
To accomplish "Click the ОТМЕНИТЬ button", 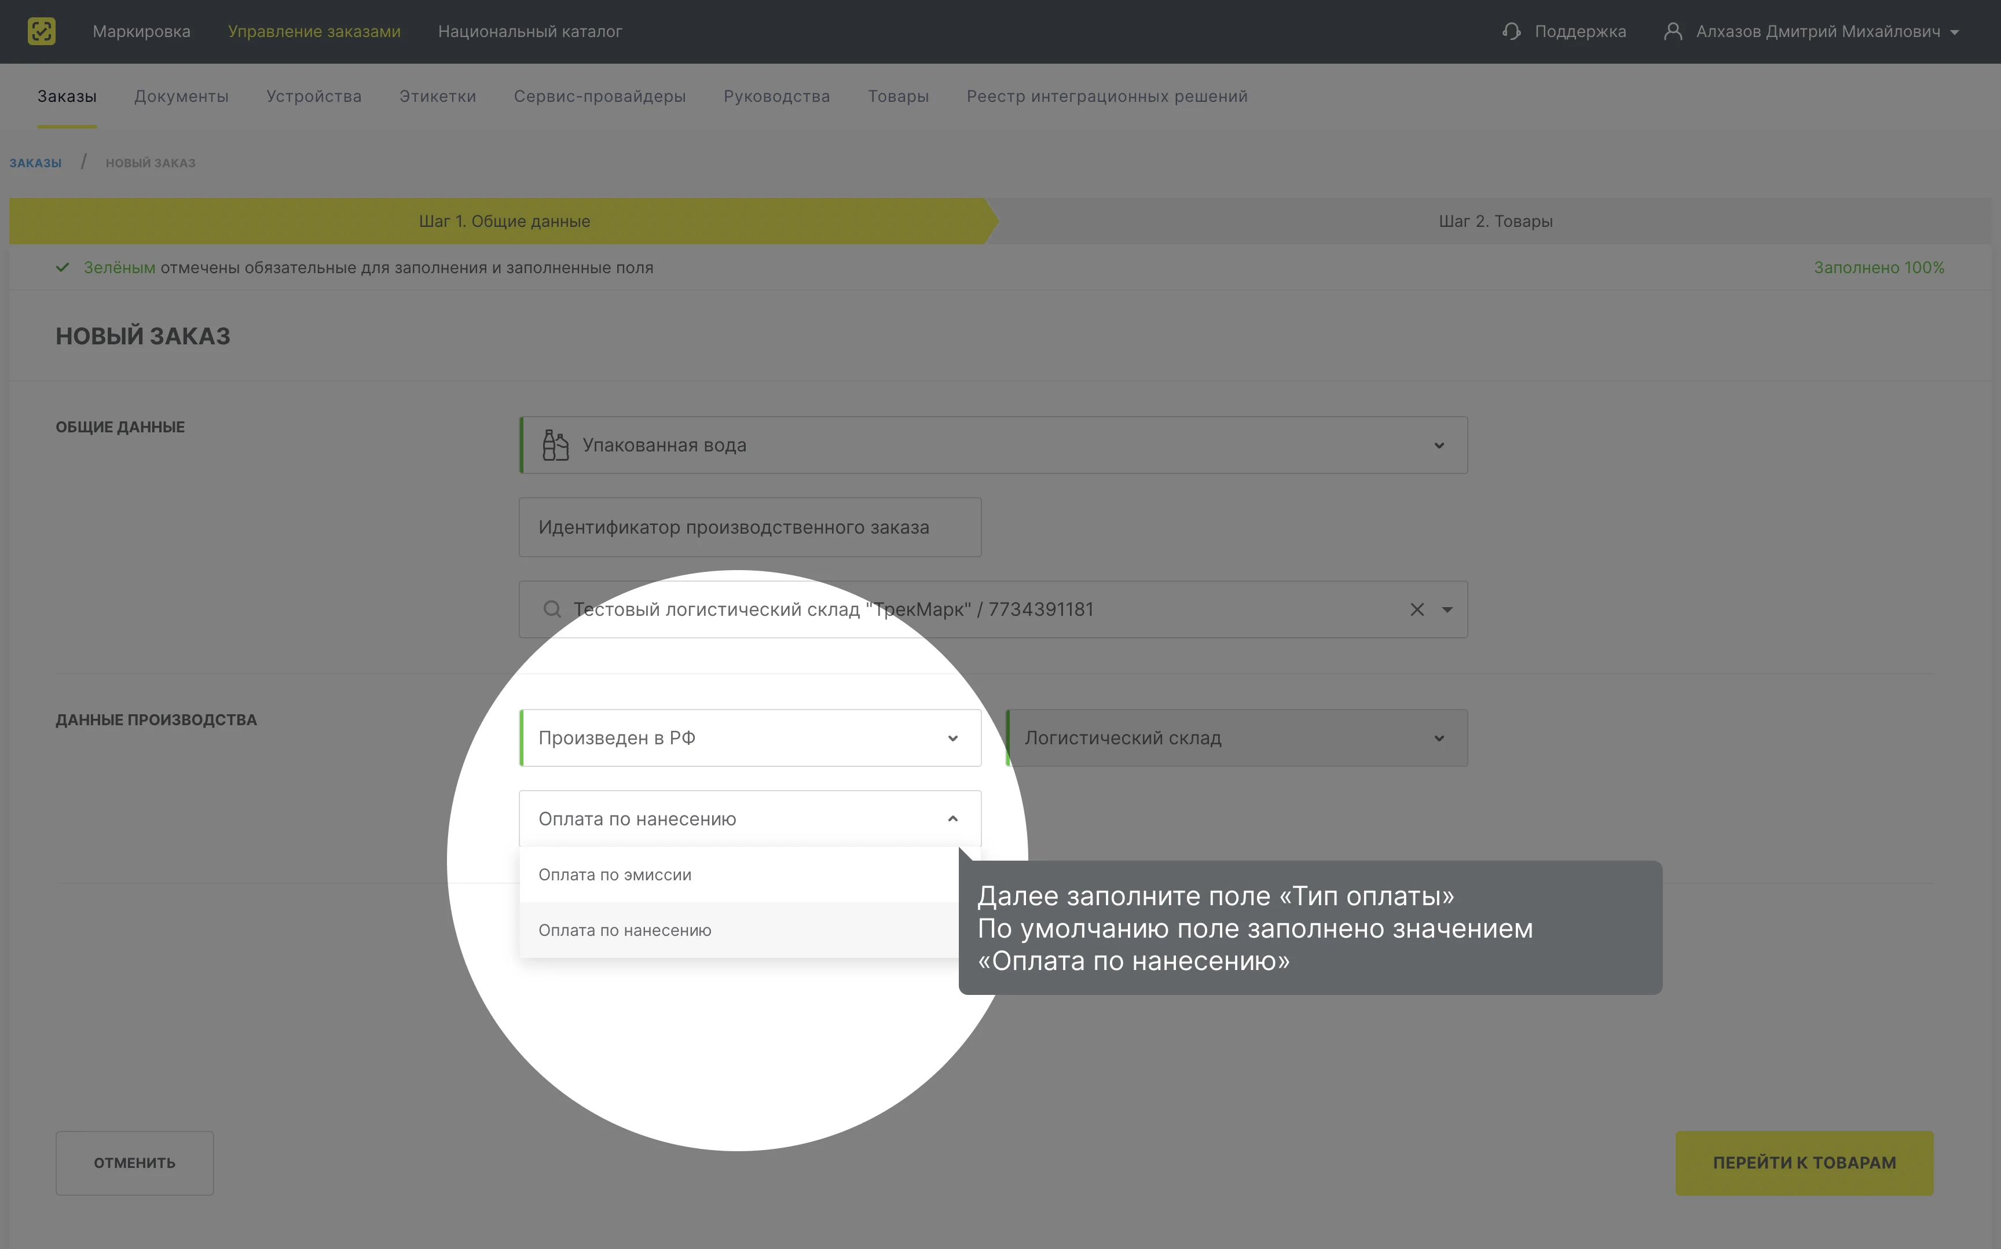I will click(135, 1163).
